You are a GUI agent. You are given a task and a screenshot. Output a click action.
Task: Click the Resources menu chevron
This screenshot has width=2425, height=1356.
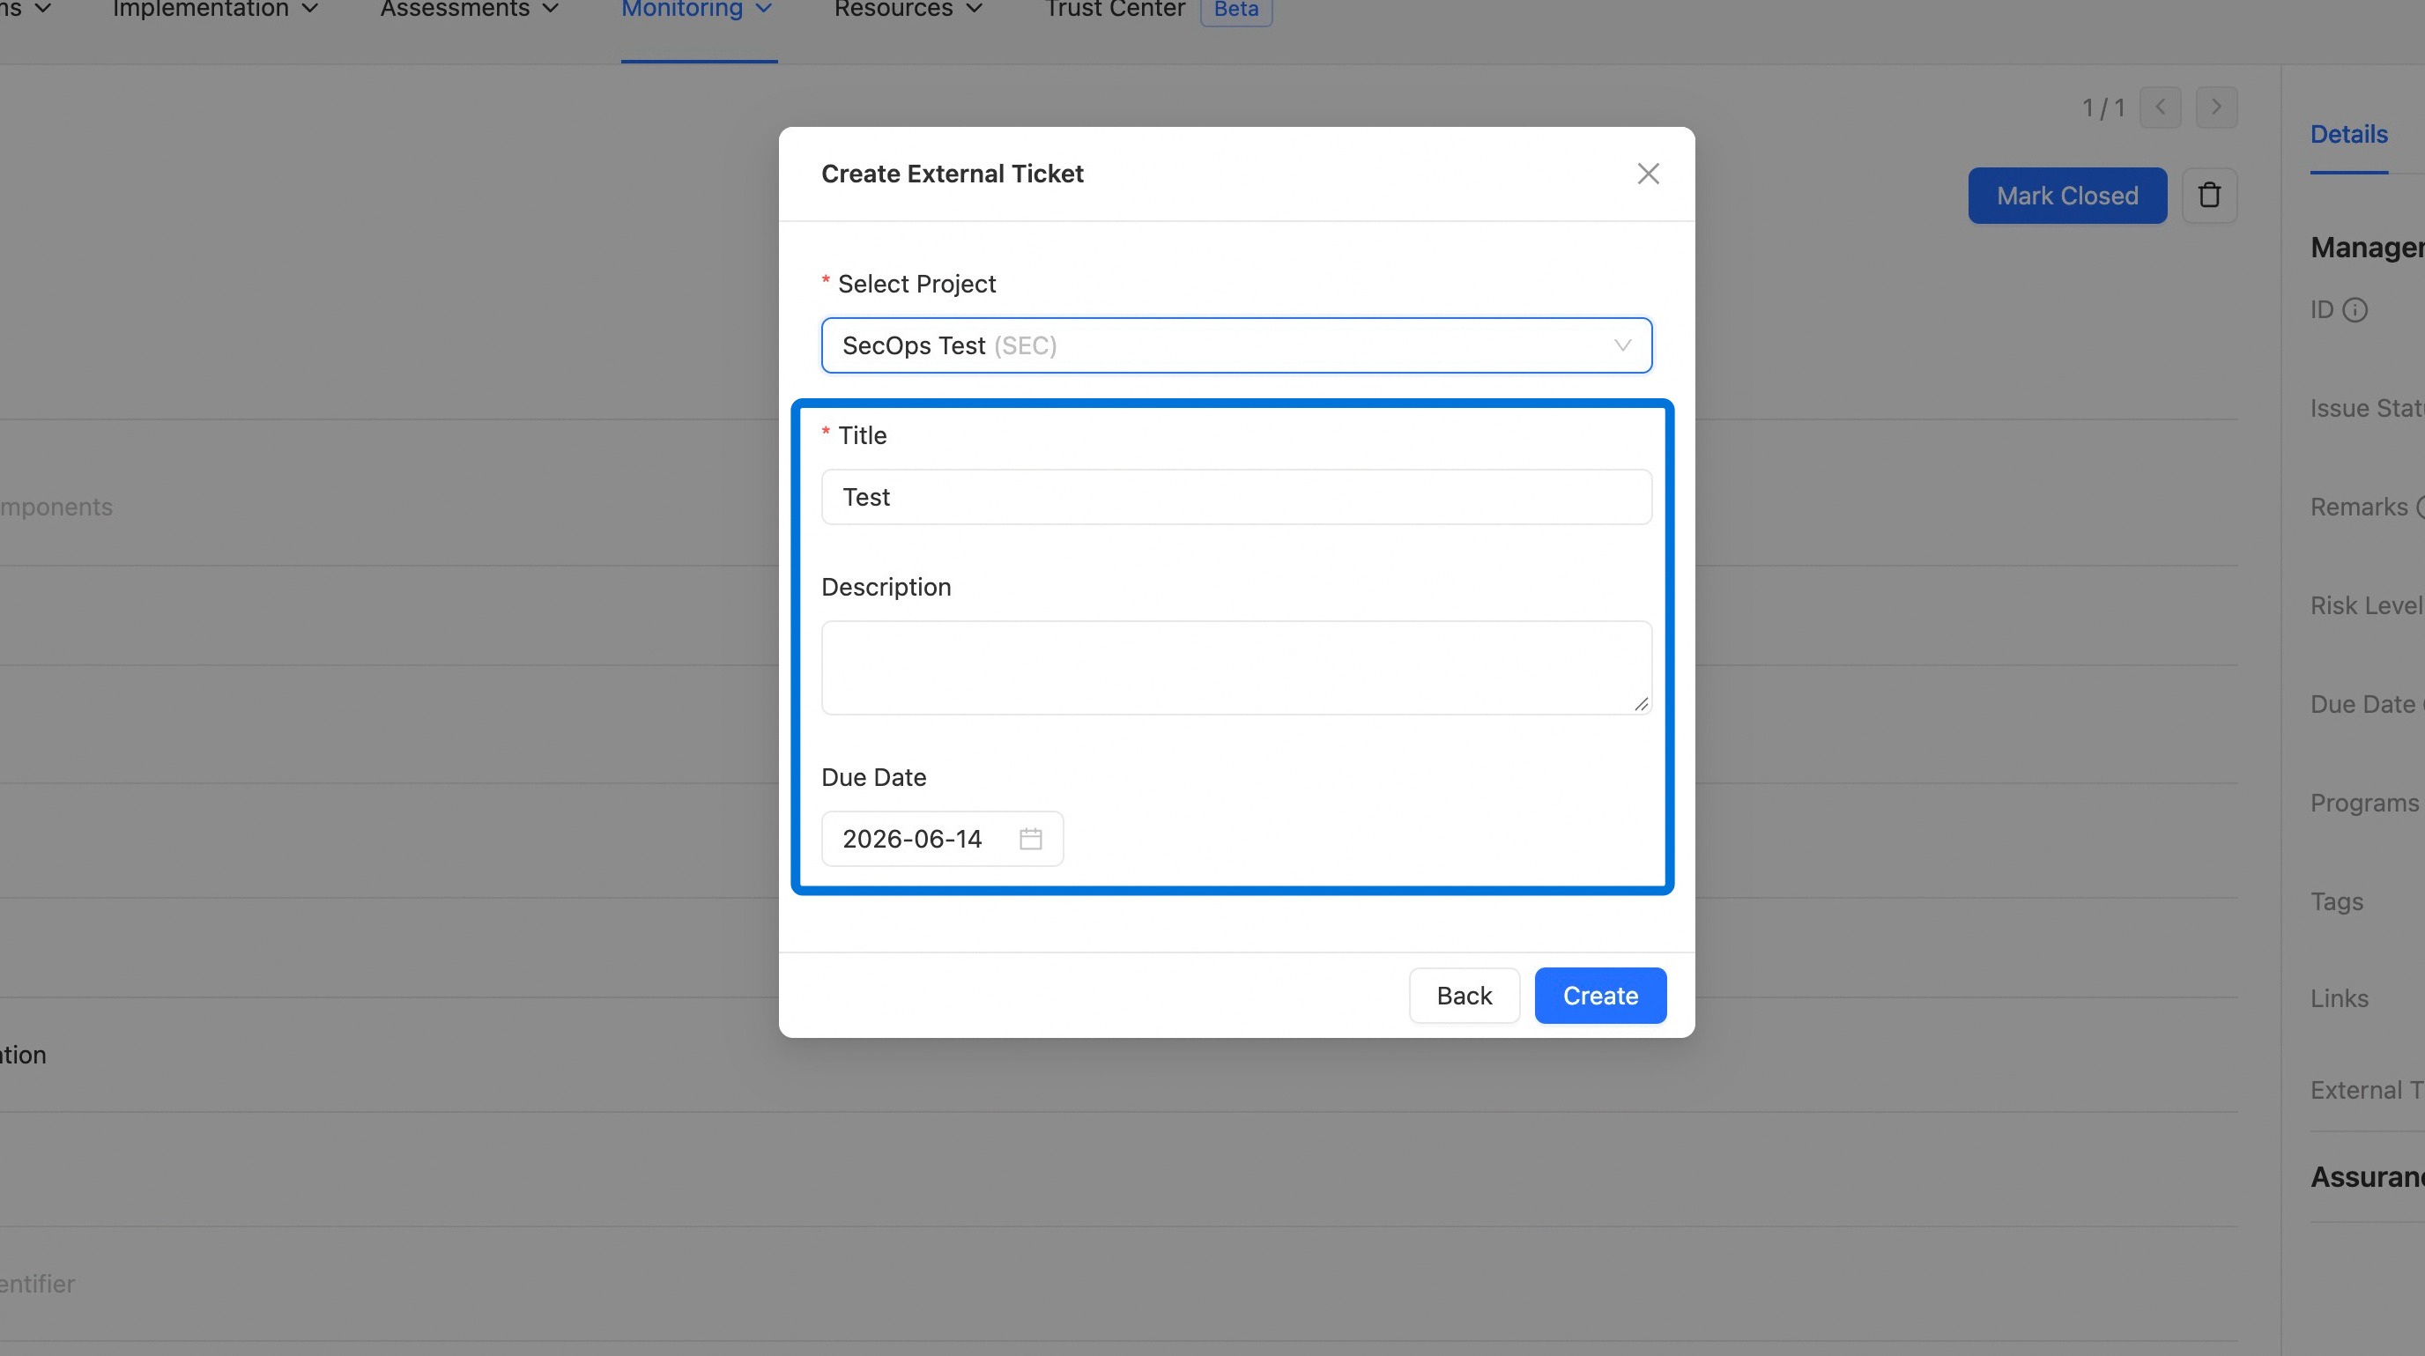pos(975,9)
